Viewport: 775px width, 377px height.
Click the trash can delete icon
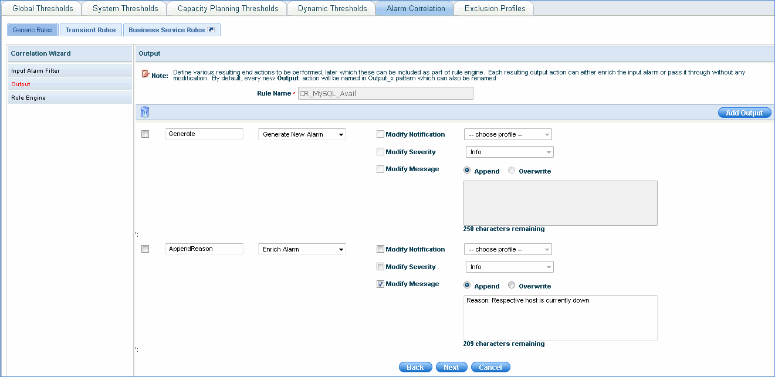point(145,113)
